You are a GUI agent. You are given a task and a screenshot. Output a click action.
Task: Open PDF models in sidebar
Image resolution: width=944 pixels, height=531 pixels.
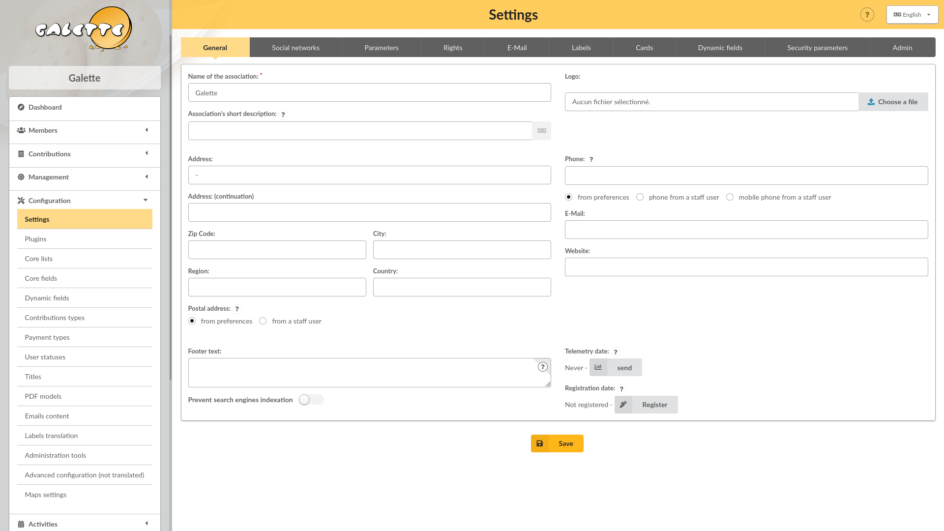pyautogui.click(x=85, y=396)
